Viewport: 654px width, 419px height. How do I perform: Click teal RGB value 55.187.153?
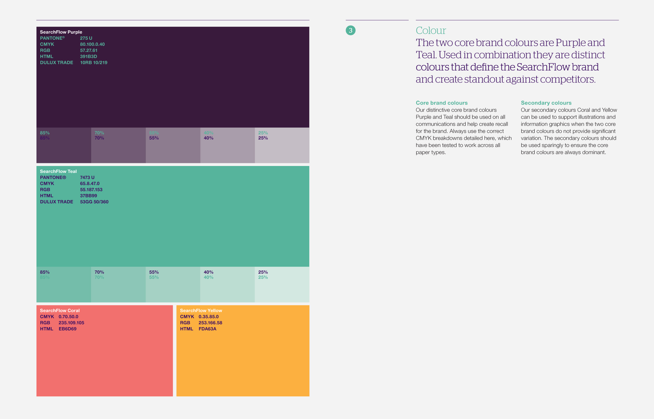point(91,190)
